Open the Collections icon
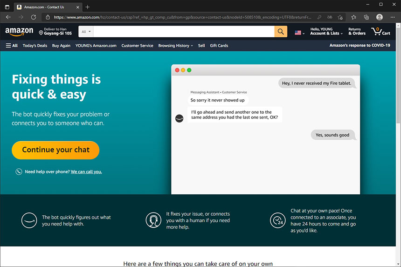This screenshot has width=401, height=267. 366,17
